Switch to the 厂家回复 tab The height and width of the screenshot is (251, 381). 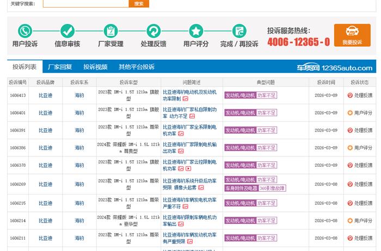pyautogui.click(x=60, y=67)
